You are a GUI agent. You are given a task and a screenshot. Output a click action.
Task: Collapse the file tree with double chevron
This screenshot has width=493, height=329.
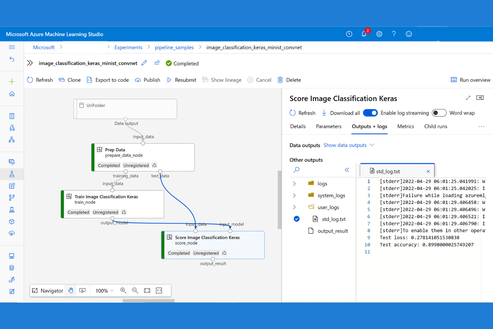tap(347, 170)
